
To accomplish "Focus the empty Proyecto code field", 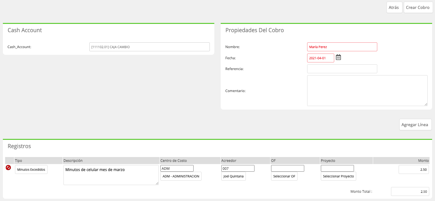I will point(337,168).
